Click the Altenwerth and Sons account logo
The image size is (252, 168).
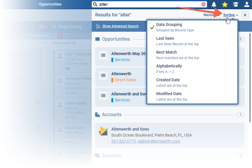(x=103, y=131)
